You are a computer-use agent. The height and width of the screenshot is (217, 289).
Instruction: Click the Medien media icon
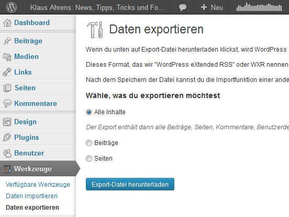[x=7, y=57]
